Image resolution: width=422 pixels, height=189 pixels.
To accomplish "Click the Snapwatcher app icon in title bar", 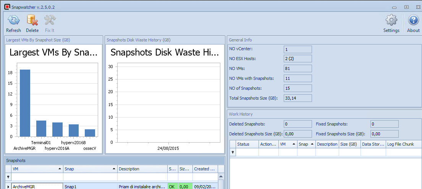I will point(8,7).
